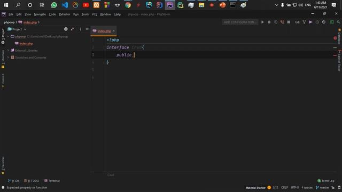Click the Git update project icon

tap(297, 22)
